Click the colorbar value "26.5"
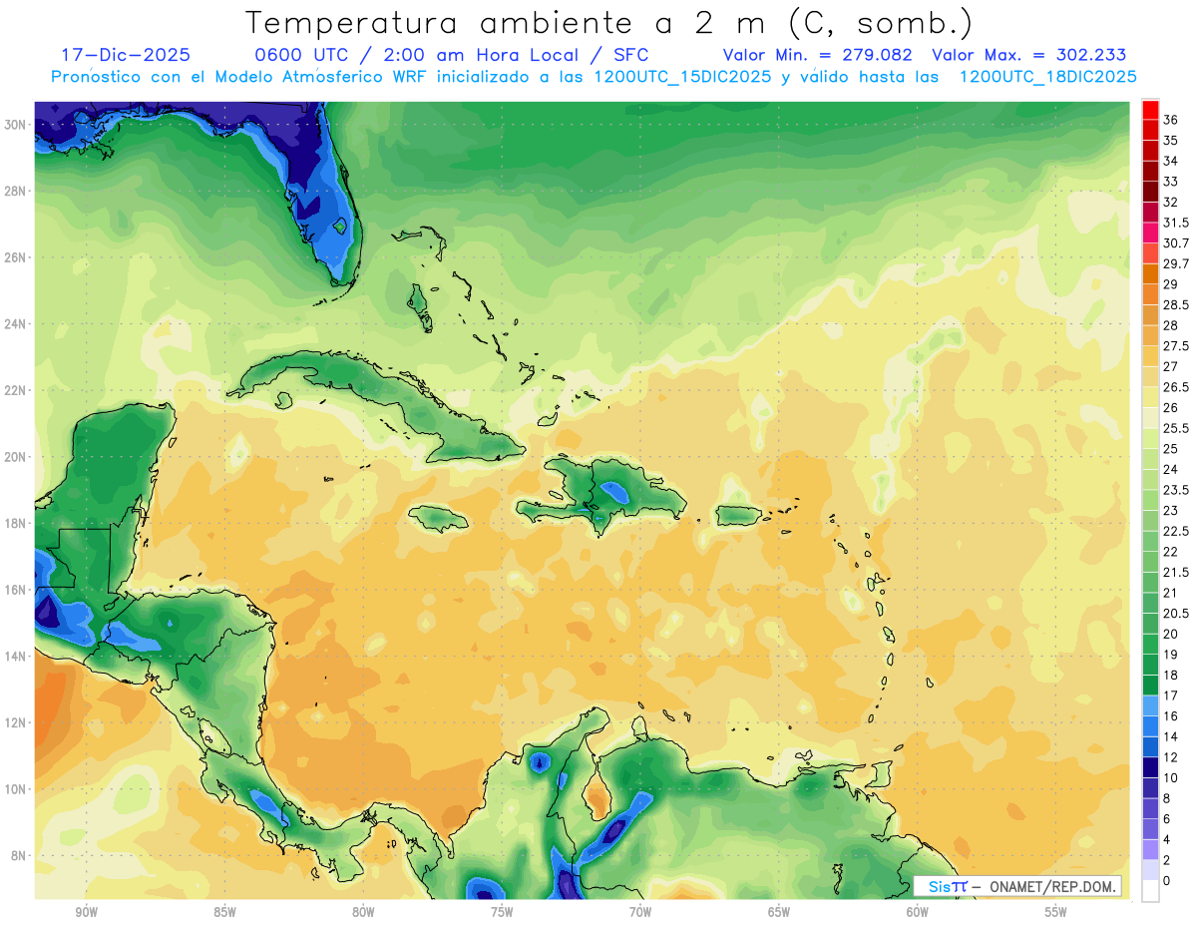 pos(1176,387)
